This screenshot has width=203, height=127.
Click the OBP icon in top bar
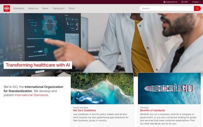(182, 2)
